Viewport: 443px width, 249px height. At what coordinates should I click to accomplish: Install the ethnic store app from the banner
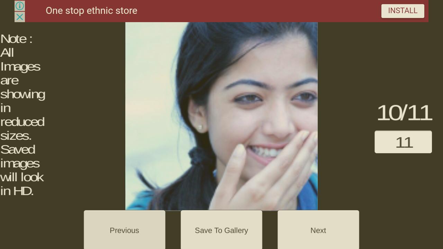click(403, 11)
